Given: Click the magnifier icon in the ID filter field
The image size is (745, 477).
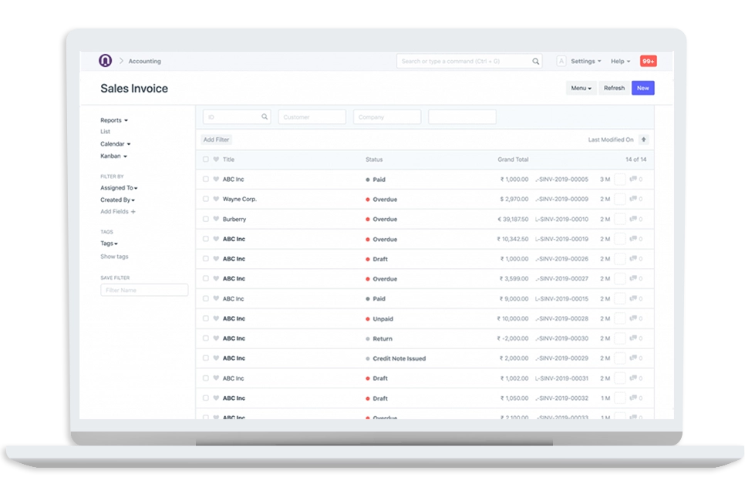Looking at the screenshot, I should 265,116.
